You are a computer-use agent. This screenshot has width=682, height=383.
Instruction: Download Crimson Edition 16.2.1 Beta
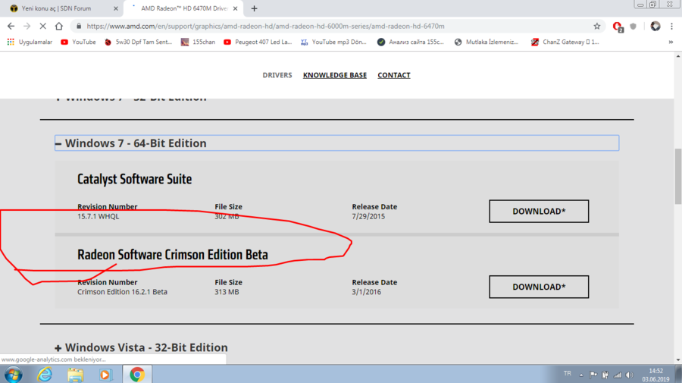pyautogui.click(x=539, y=287)
